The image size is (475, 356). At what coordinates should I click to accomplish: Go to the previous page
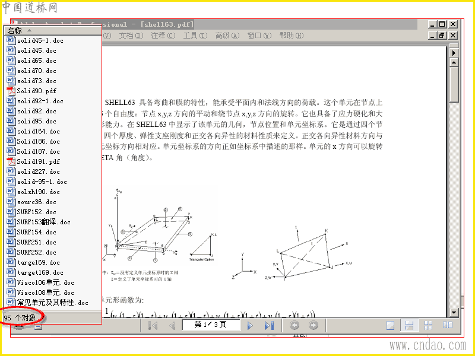coord(172,325)
